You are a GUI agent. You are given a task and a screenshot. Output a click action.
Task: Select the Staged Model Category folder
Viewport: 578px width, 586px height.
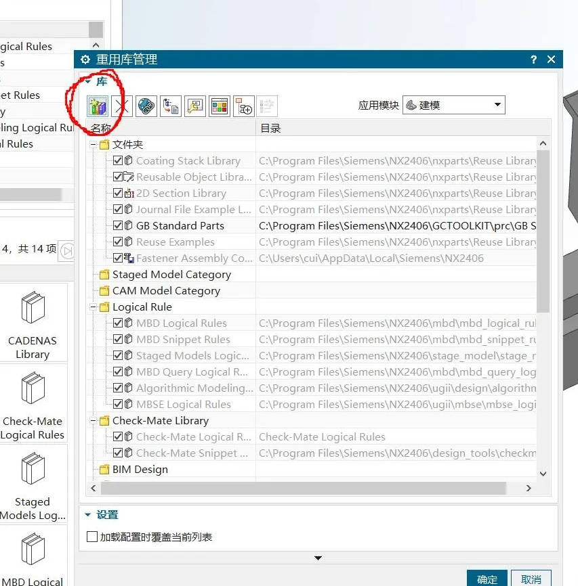click(171, 275)
